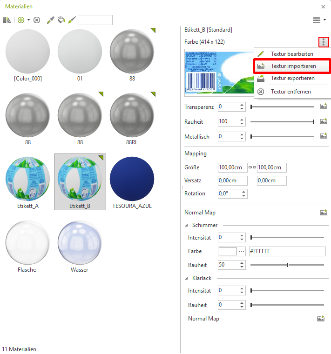Click the Schimmer white color swatch

point(228,251)
